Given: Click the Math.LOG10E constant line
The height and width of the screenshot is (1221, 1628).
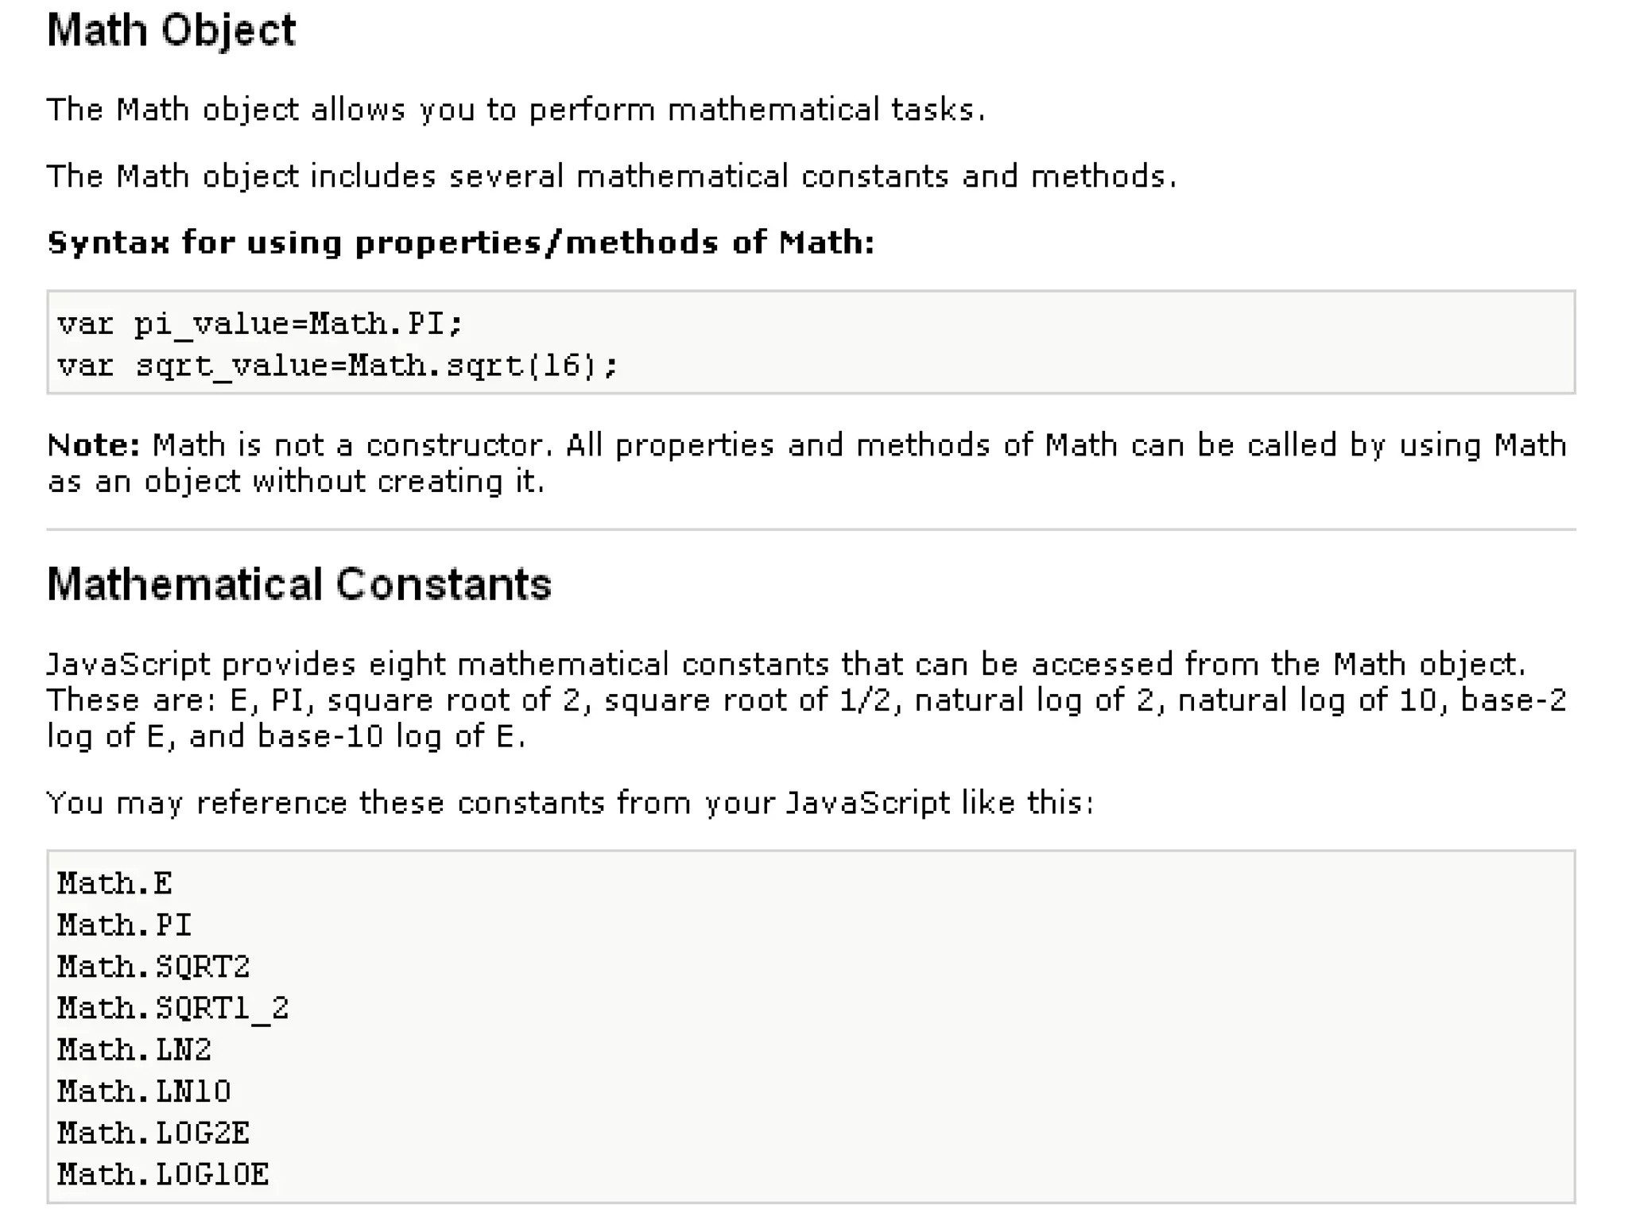Looking at the screenshot, I should pos(163,1175).
